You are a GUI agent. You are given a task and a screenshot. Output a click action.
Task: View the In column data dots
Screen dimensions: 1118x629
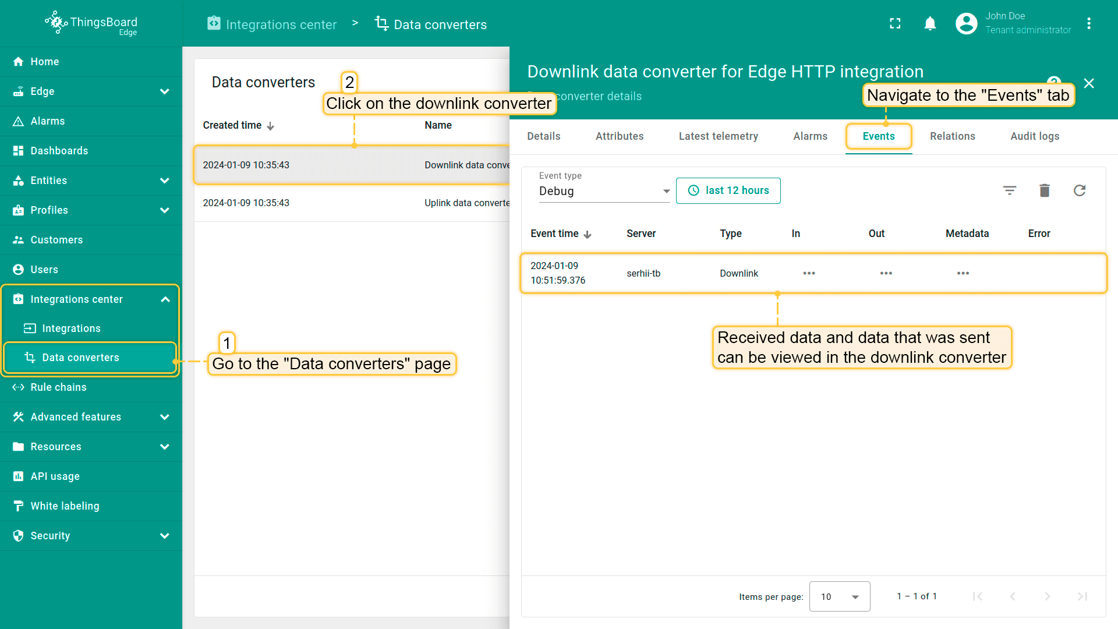click(x=809, y=273)
